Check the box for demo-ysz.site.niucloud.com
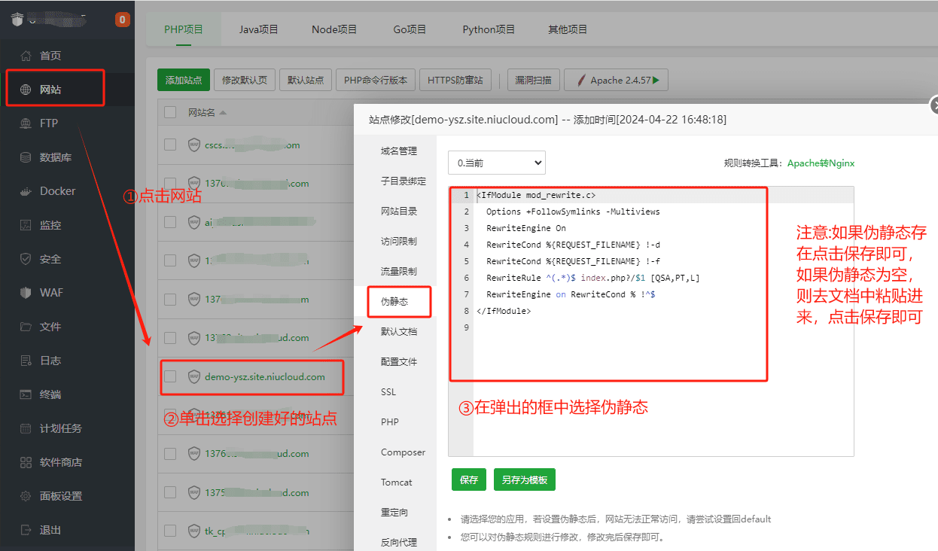 click(170, 376)
